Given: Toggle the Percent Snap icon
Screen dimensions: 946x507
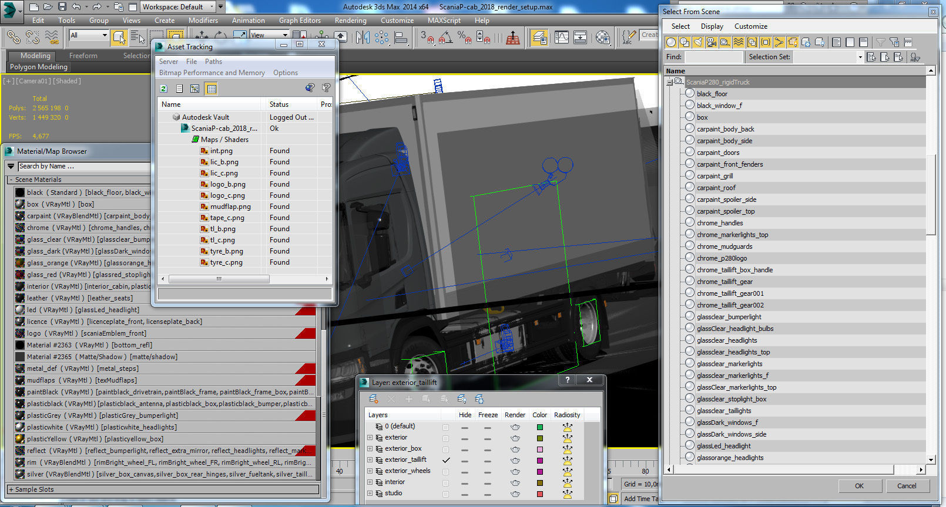Looking at the screenshot, I should click(x=464, y=38).
